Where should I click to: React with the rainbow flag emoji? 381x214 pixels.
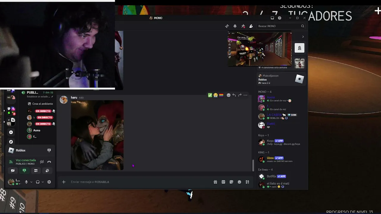pyautogui.click(x=221, y=95)
